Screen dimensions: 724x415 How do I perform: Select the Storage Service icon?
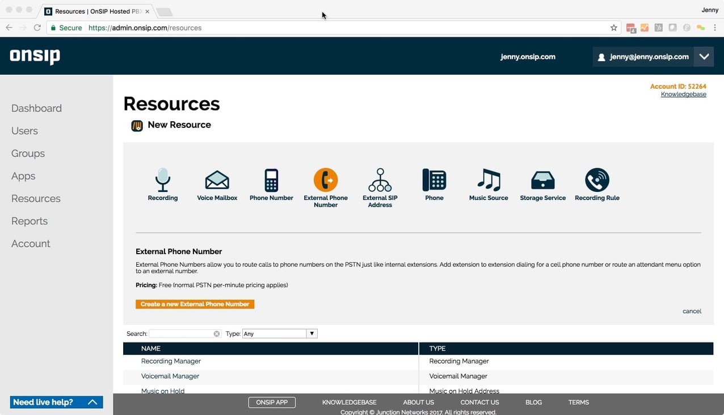coord(542,180)
